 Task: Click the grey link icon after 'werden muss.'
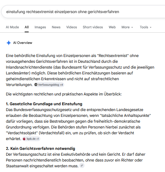click(x=82, y=165)
